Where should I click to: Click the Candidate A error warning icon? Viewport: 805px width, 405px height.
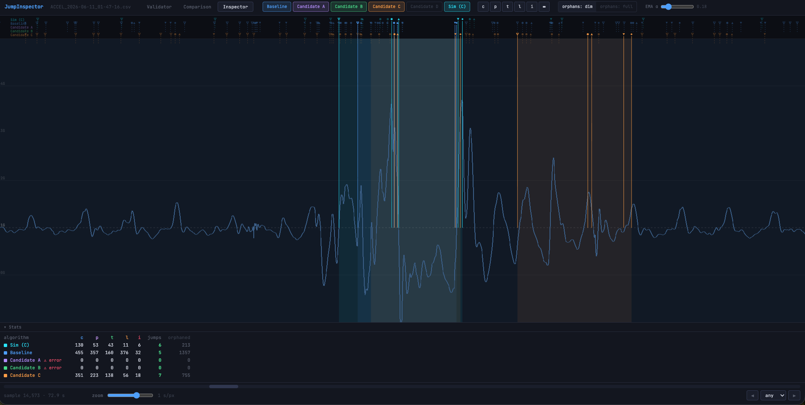click(x=45, y=360)
